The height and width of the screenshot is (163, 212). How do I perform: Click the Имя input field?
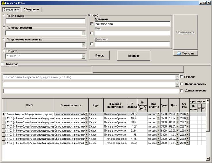click(133, 33)
